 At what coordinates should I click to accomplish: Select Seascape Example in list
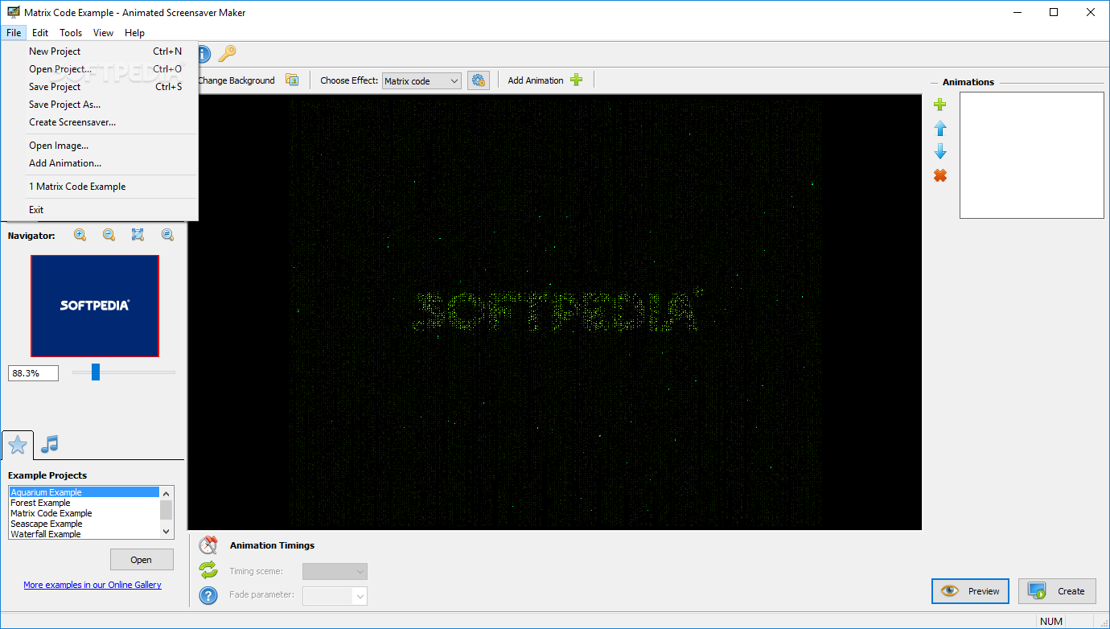pyautogui.click(x=84, y=524)
